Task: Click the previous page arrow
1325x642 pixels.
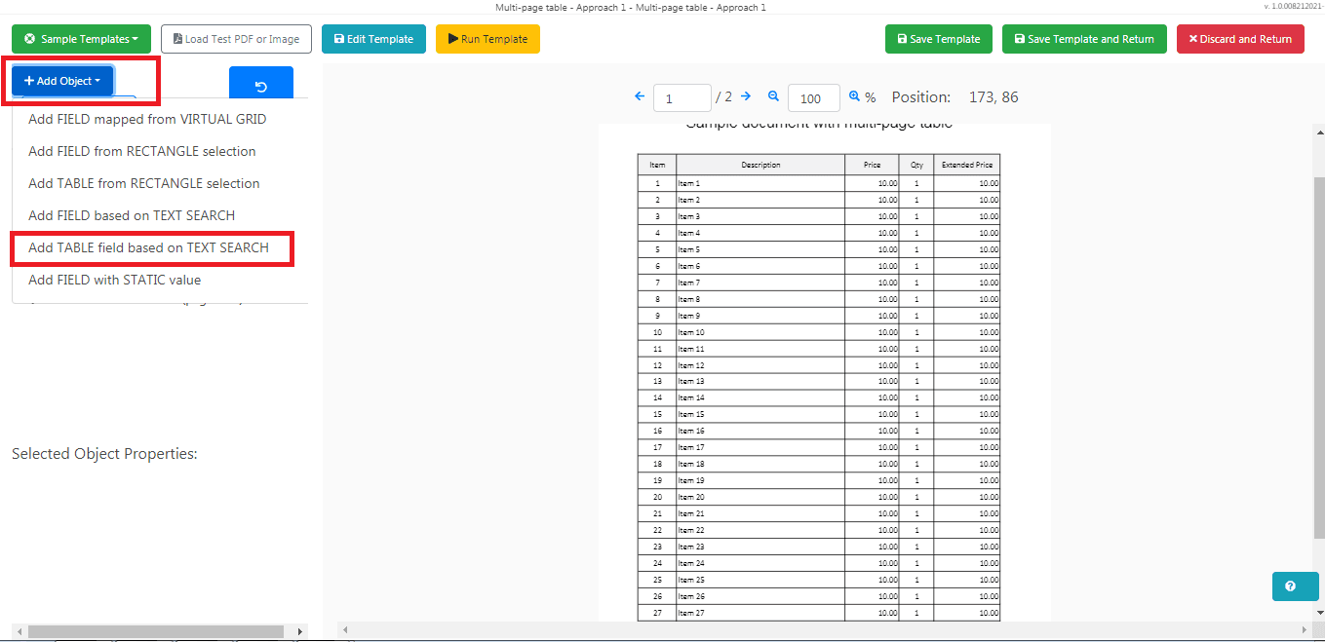Action: tap(640, 96)
